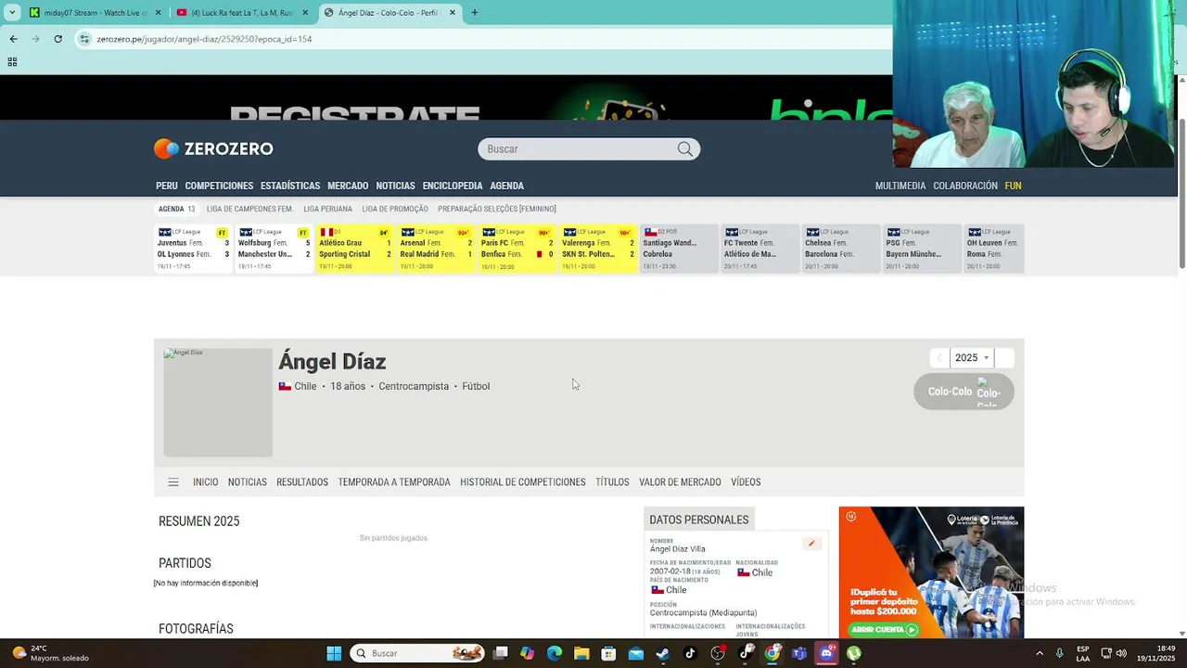The height and width of the screenshot is (668, 1187).
Task: Click the next season arrow beside 2025
Action: pos(1004,358)
